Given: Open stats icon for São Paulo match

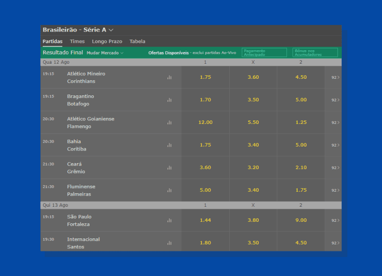Looking at the screenshot, I should pos(169,220).
